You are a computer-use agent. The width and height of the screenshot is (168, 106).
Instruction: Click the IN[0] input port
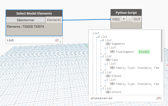point(116,19)
